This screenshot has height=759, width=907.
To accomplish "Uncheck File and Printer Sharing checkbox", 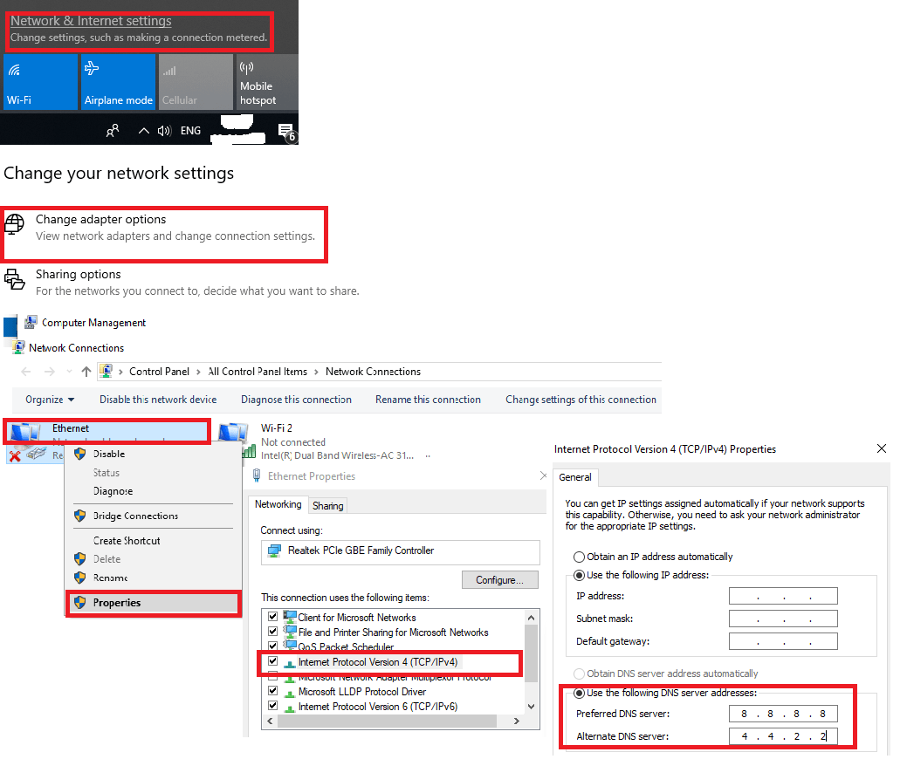I will pyautogui.click(x=273, y=632).
